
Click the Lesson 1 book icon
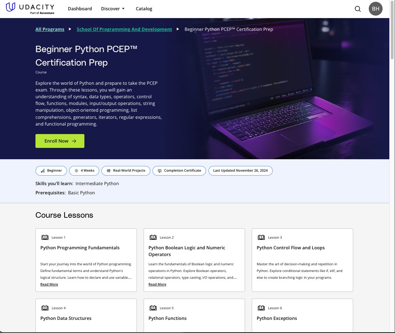(45, 237)
